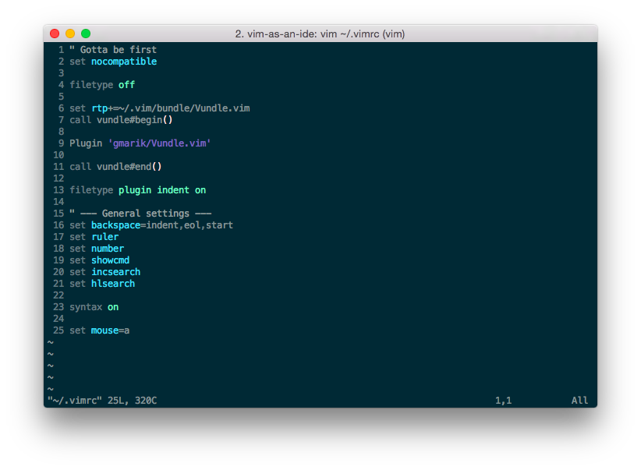Close the vim terminal window
This screenshot has height=470, width=641.
pyautogui.click(x=55, y=34)
